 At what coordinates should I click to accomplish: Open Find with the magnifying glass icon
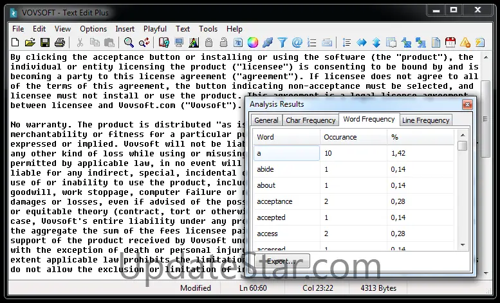129,42
